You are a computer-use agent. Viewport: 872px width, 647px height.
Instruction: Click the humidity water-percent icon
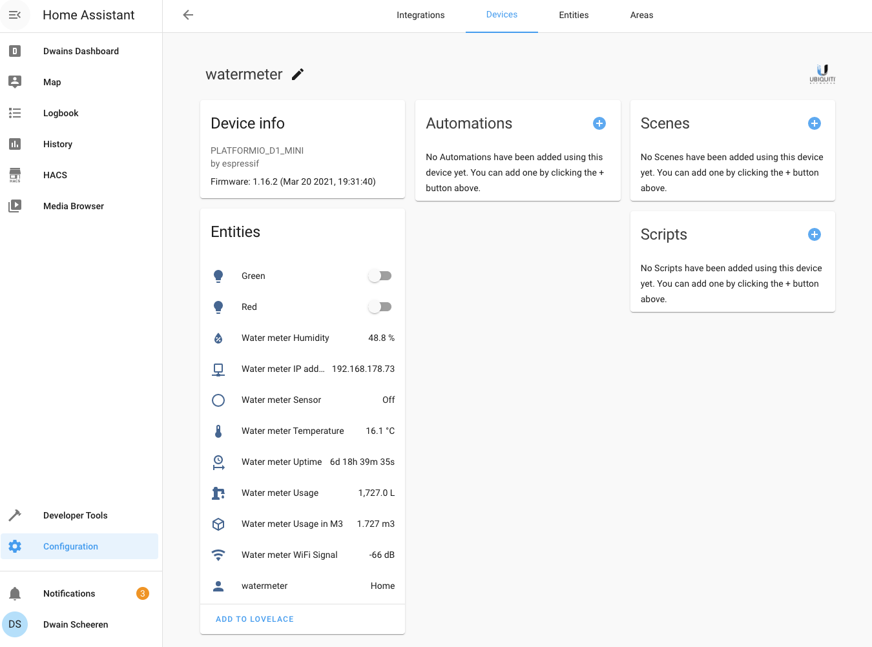pos(218,338)
